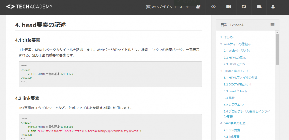This screenshot has width=289, height=140.
Task: Open 3.2 DOCTYPEとhtml link
Action: [x=237, y=84]
